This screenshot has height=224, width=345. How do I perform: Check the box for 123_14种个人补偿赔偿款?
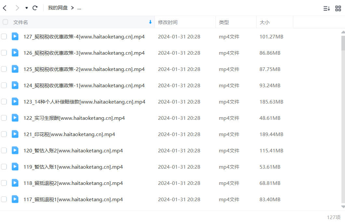point(4,102)
